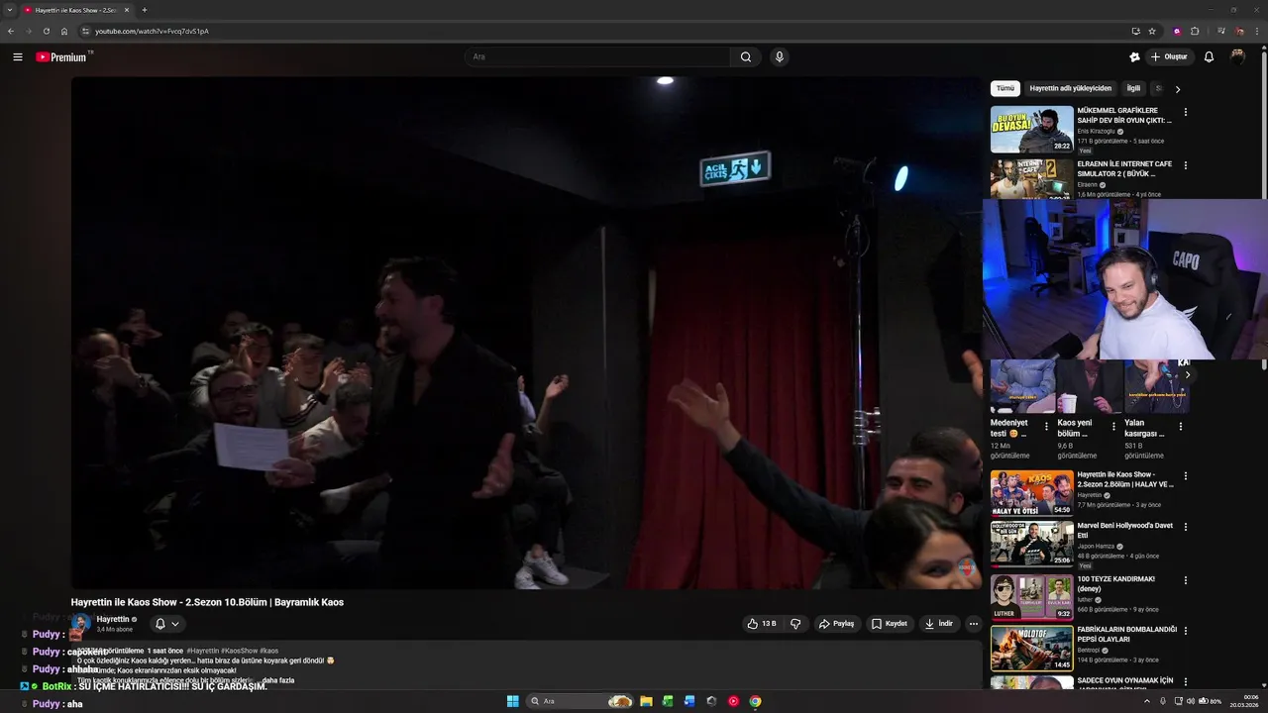Open the Hayrettin channel avatar
This screenshot has width=1268, height=713.
pyautogui.click(x=81, y=624)
